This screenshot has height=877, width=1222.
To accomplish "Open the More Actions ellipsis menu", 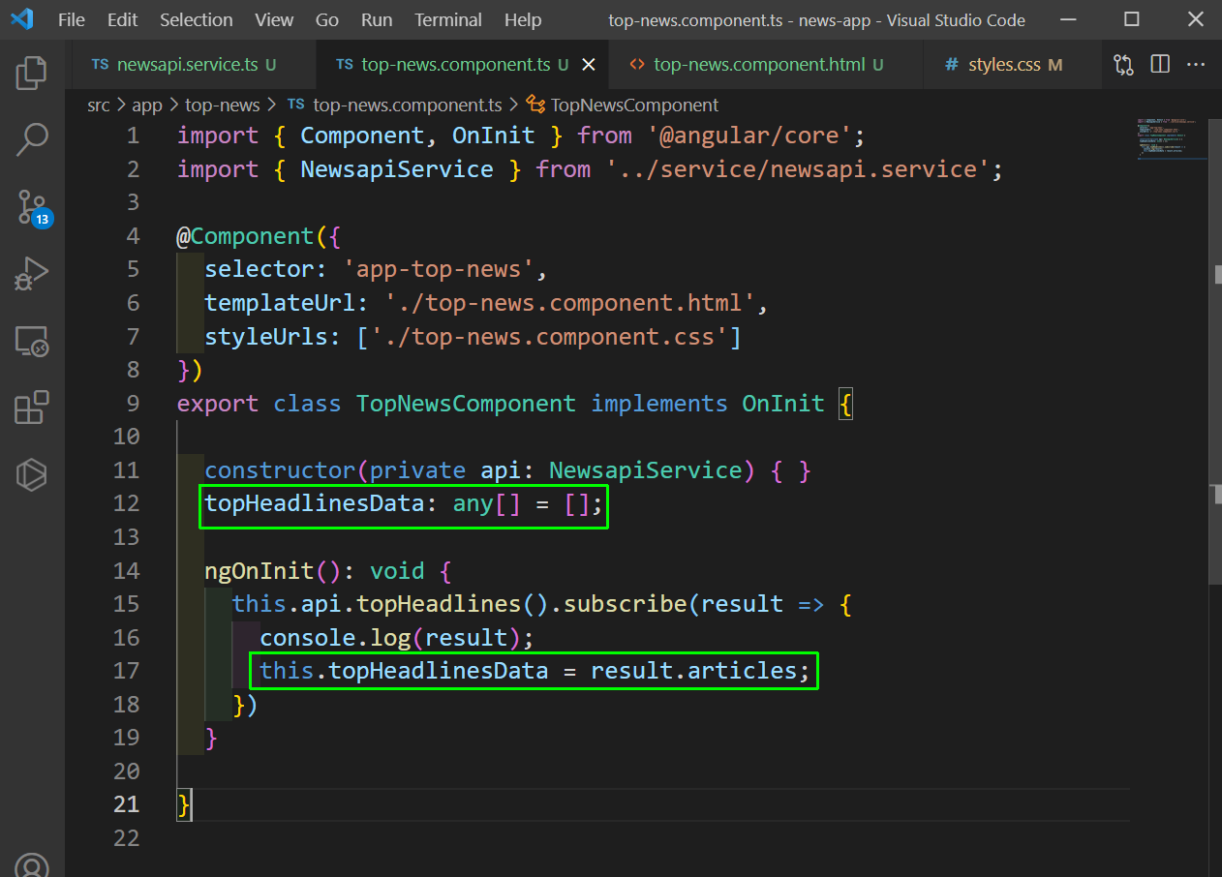I will [1197, 65].
